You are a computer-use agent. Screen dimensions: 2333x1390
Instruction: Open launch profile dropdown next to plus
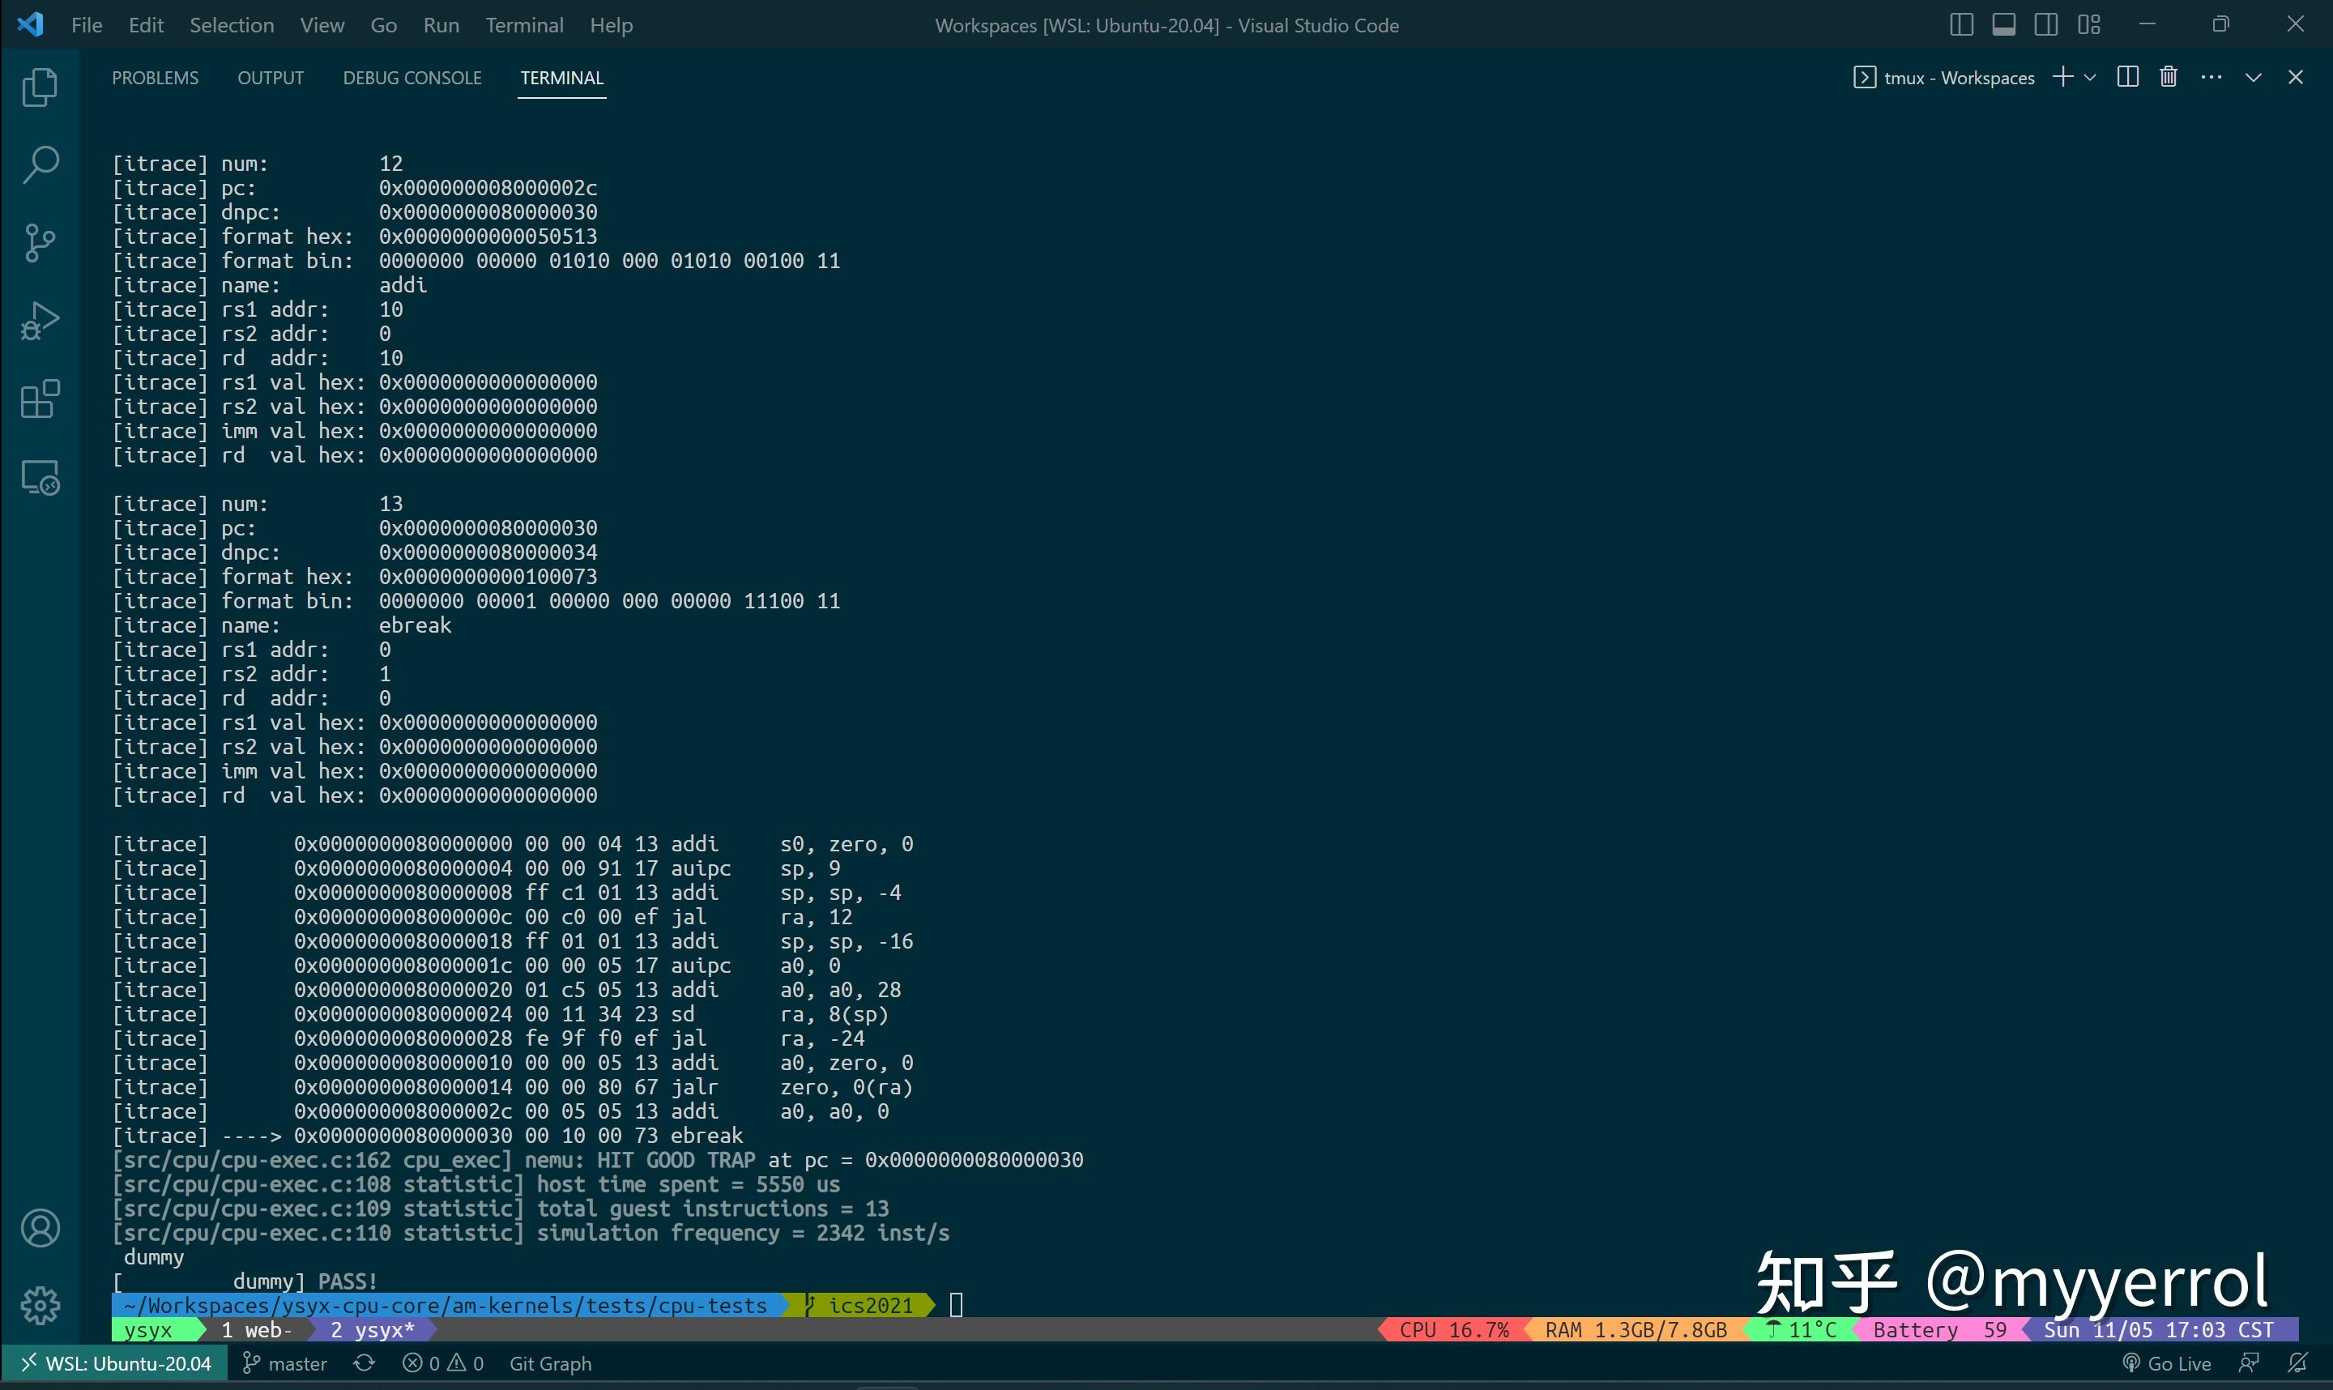click(x=2091, y=78)
